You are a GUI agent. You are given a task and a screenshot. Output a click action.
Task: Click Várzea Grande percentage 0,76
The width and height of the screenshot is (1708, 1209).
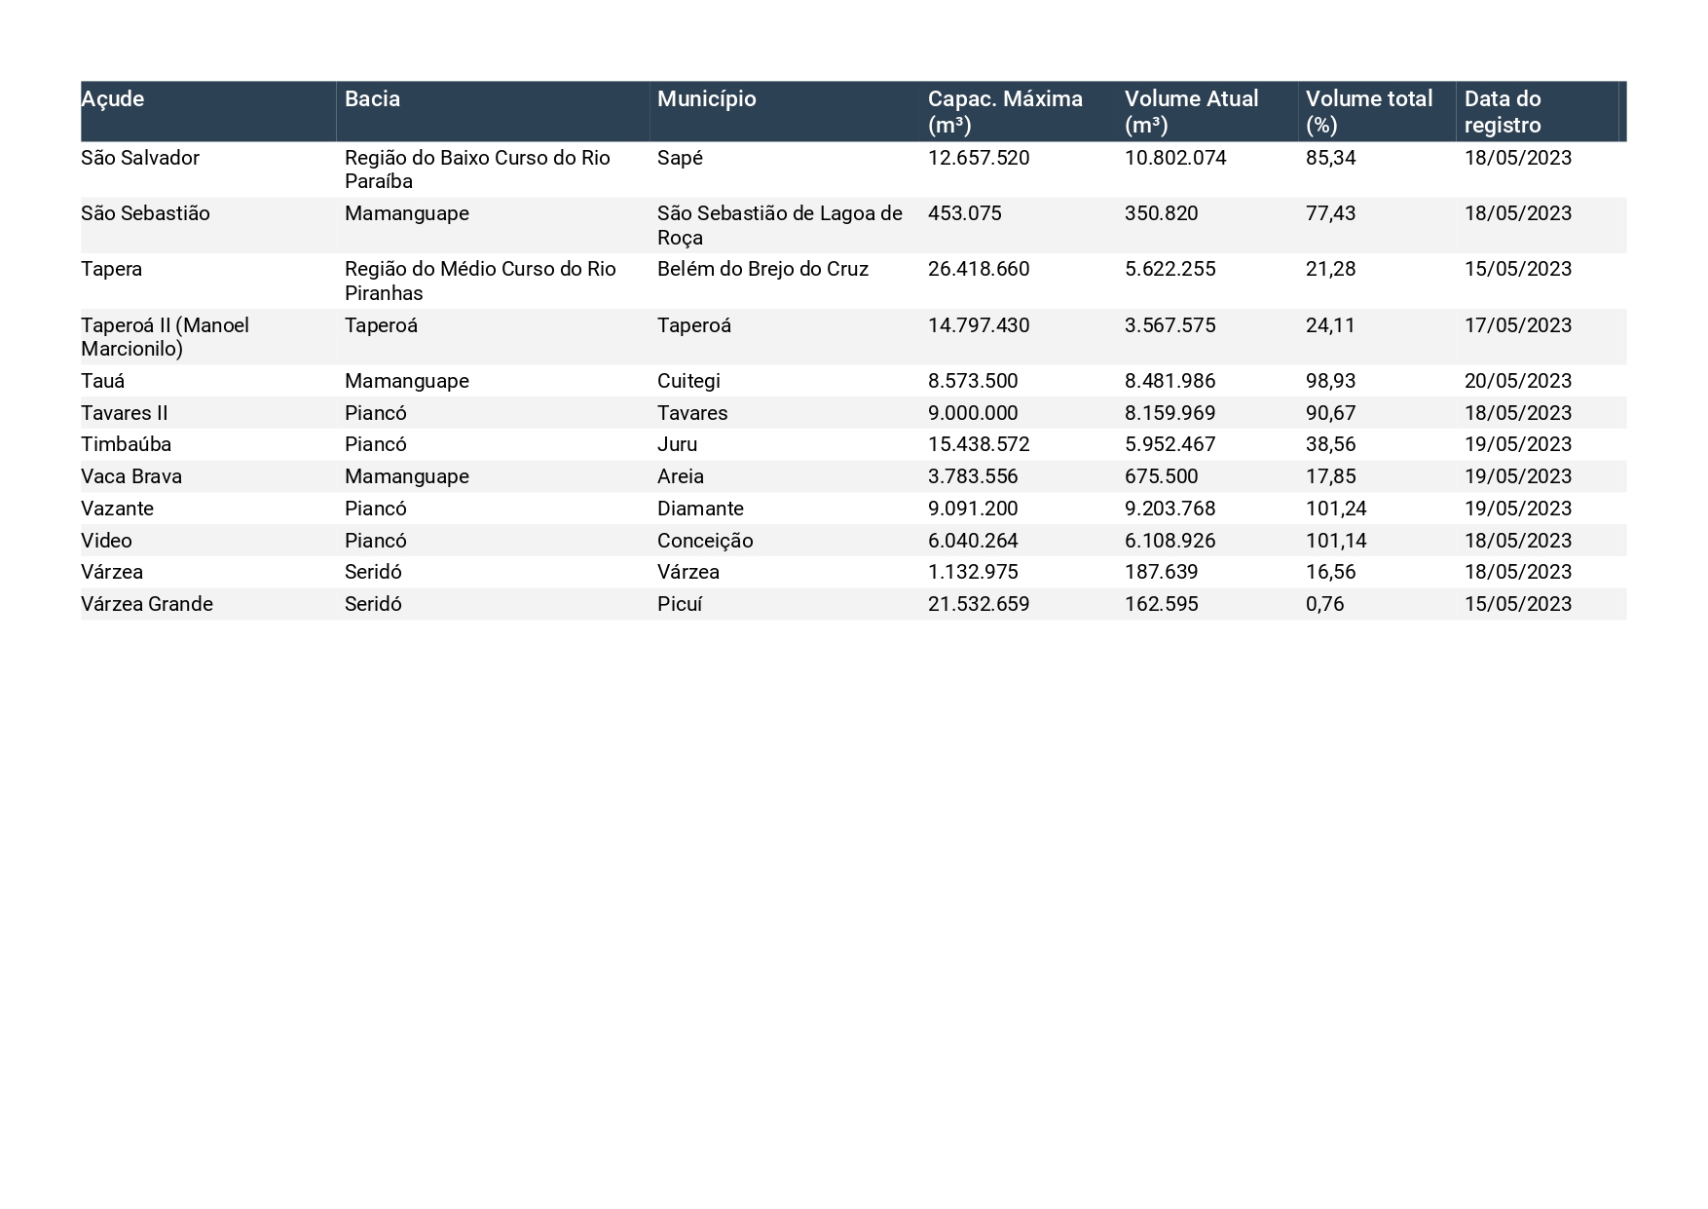click(1325, 604)
